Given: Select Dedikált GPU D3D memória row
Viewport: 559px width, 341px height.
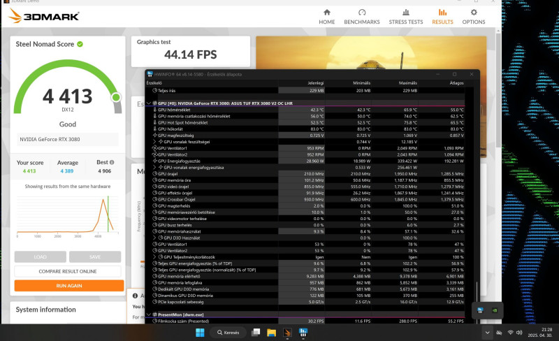Looking at the screenshot, I should 305,289.
